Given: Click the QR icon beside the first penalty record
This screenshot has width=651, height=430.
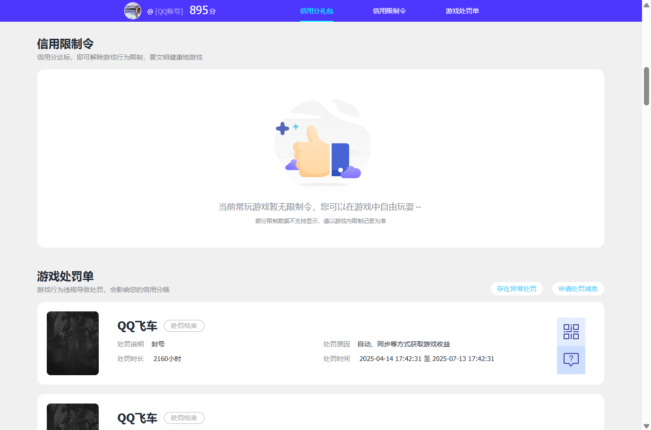Looking at the screenshot, I should (x=571, y=331).
